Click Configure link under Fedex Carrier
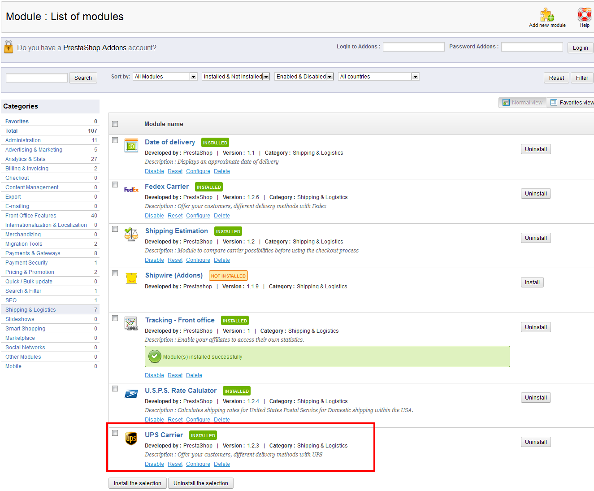Image resolution: width=594 pixels, height=491 pixels. point(198,216)
